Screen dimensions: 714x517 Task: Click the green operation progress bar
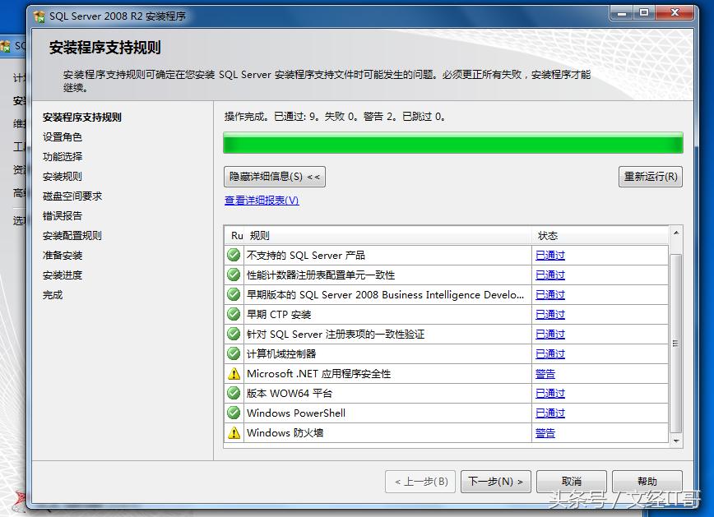pyautogui.click(x=448, y=143)
